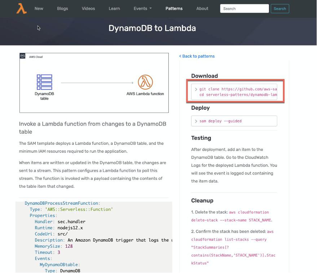Open the Videos page

pos(88,9)
